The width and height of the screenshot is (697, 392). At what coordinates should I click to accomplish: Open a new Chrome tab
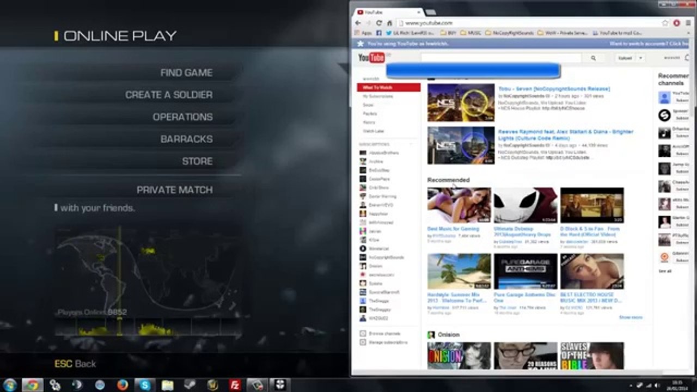[x=430, y=12]
